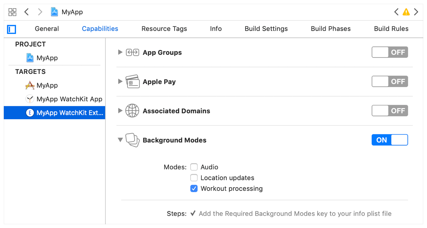Open the related items grid icon
427x228 pixels.
[12, 12]
